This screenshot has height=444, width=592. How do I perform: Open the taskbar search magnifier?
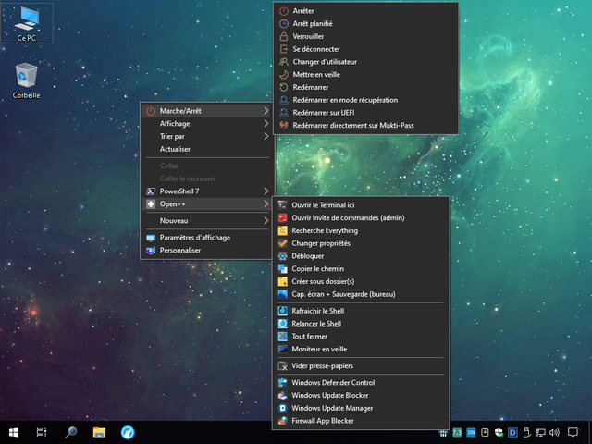pyautogui.click(x=70, y=432)
